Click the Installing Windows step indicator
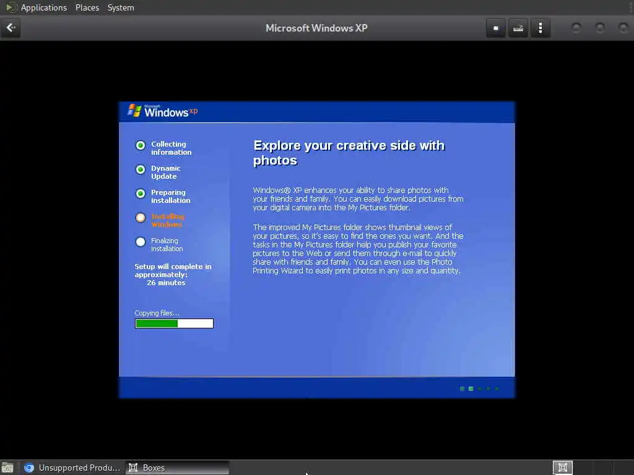Viewport: 634px width, 475px height. coord(141,218)
